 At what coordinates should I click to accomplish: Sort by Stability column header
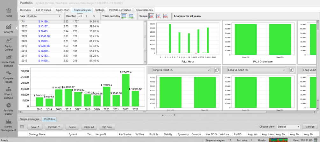169,134
